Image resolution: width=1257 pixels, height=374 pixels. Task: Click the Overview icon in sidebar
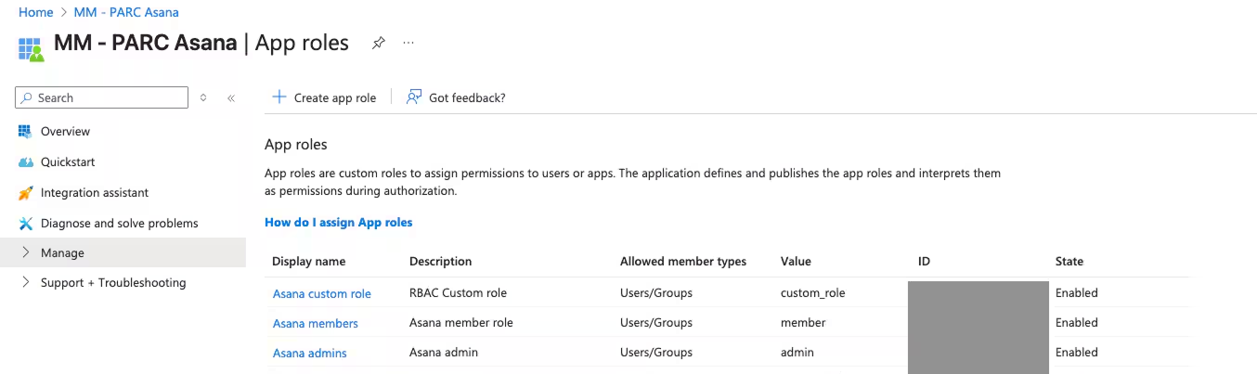click(x=25, y=131)
